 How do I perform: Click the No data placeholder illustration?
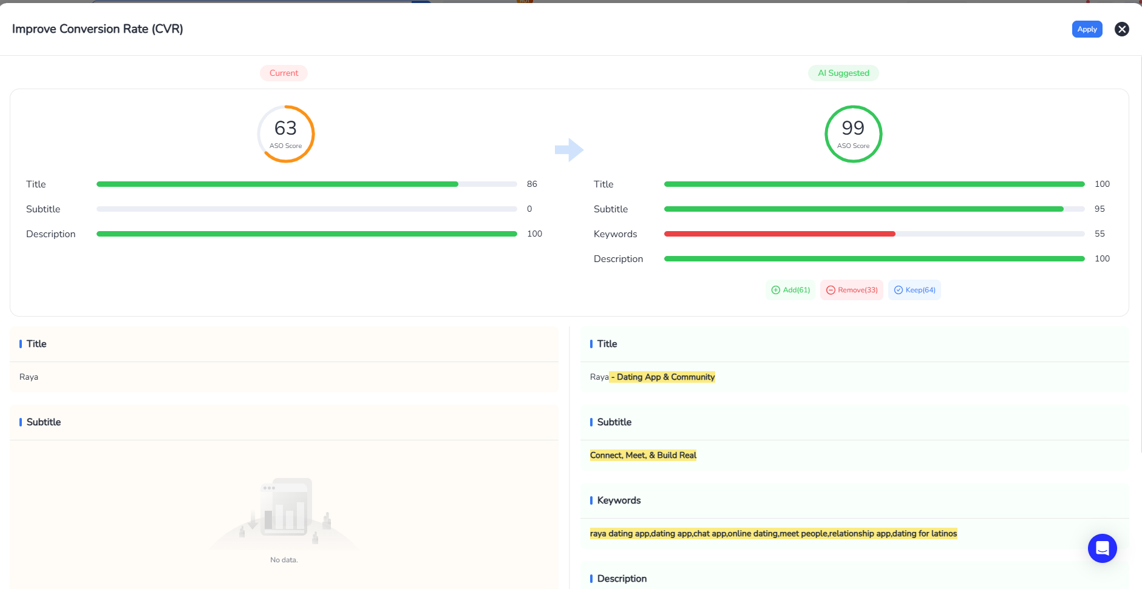pos(284,513)
